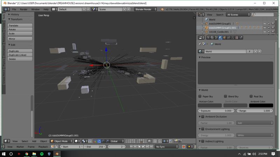
Task: Open the Constraints properties tab
Action: pos(229,37)
